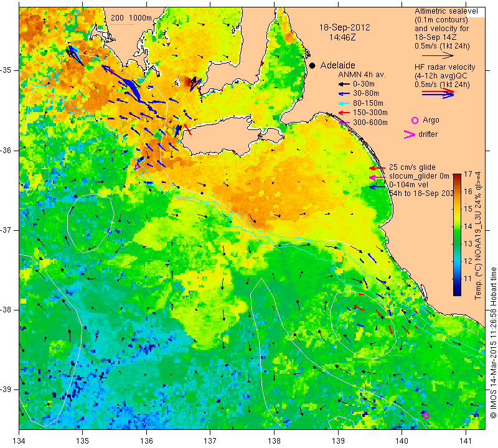
Task: Click the '(0.1m contours)' legend text
Action: pos(441,20)
